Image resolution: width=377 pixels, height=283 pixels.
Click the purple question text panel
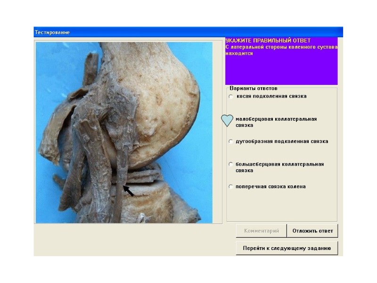(x=281, y=61)
